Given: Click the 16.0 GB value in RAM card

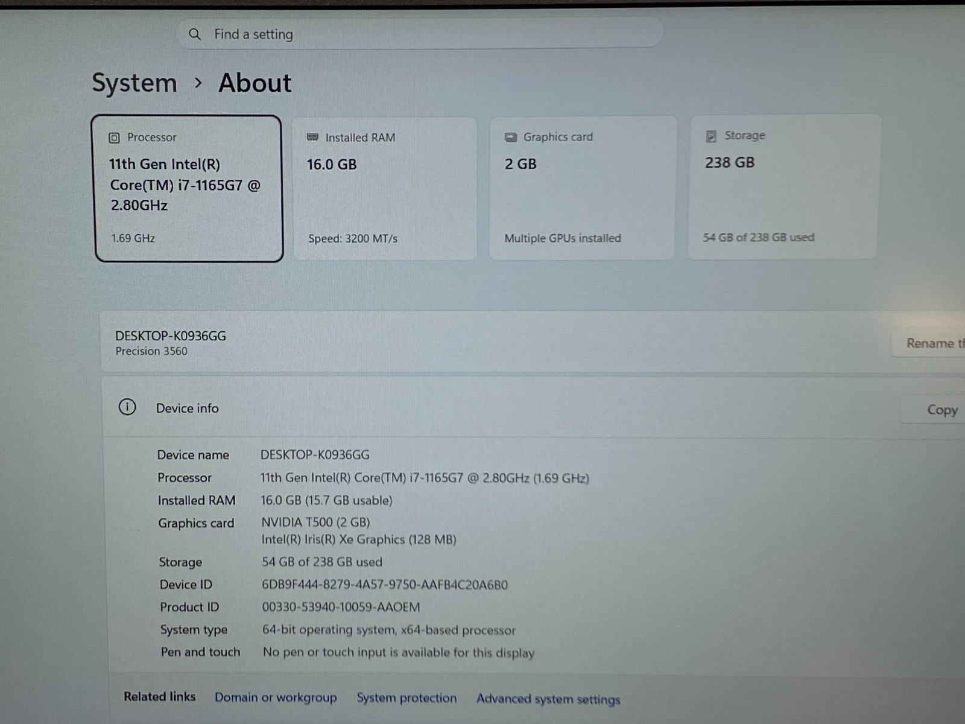Looking at the screenshot, I should [332, 164].
